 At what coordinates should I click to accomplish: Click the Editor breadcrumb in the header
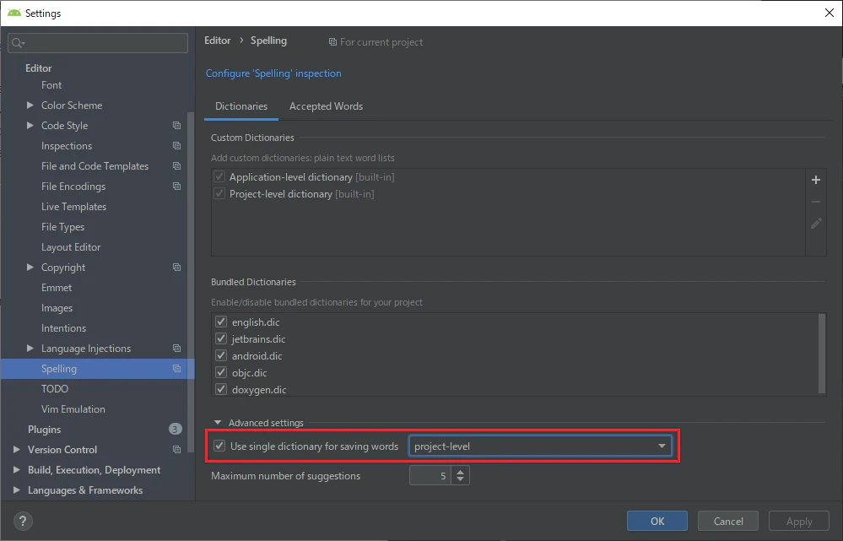point(217,41)
